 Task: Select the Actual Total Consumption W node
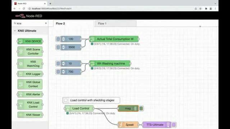tap(114, 39)
